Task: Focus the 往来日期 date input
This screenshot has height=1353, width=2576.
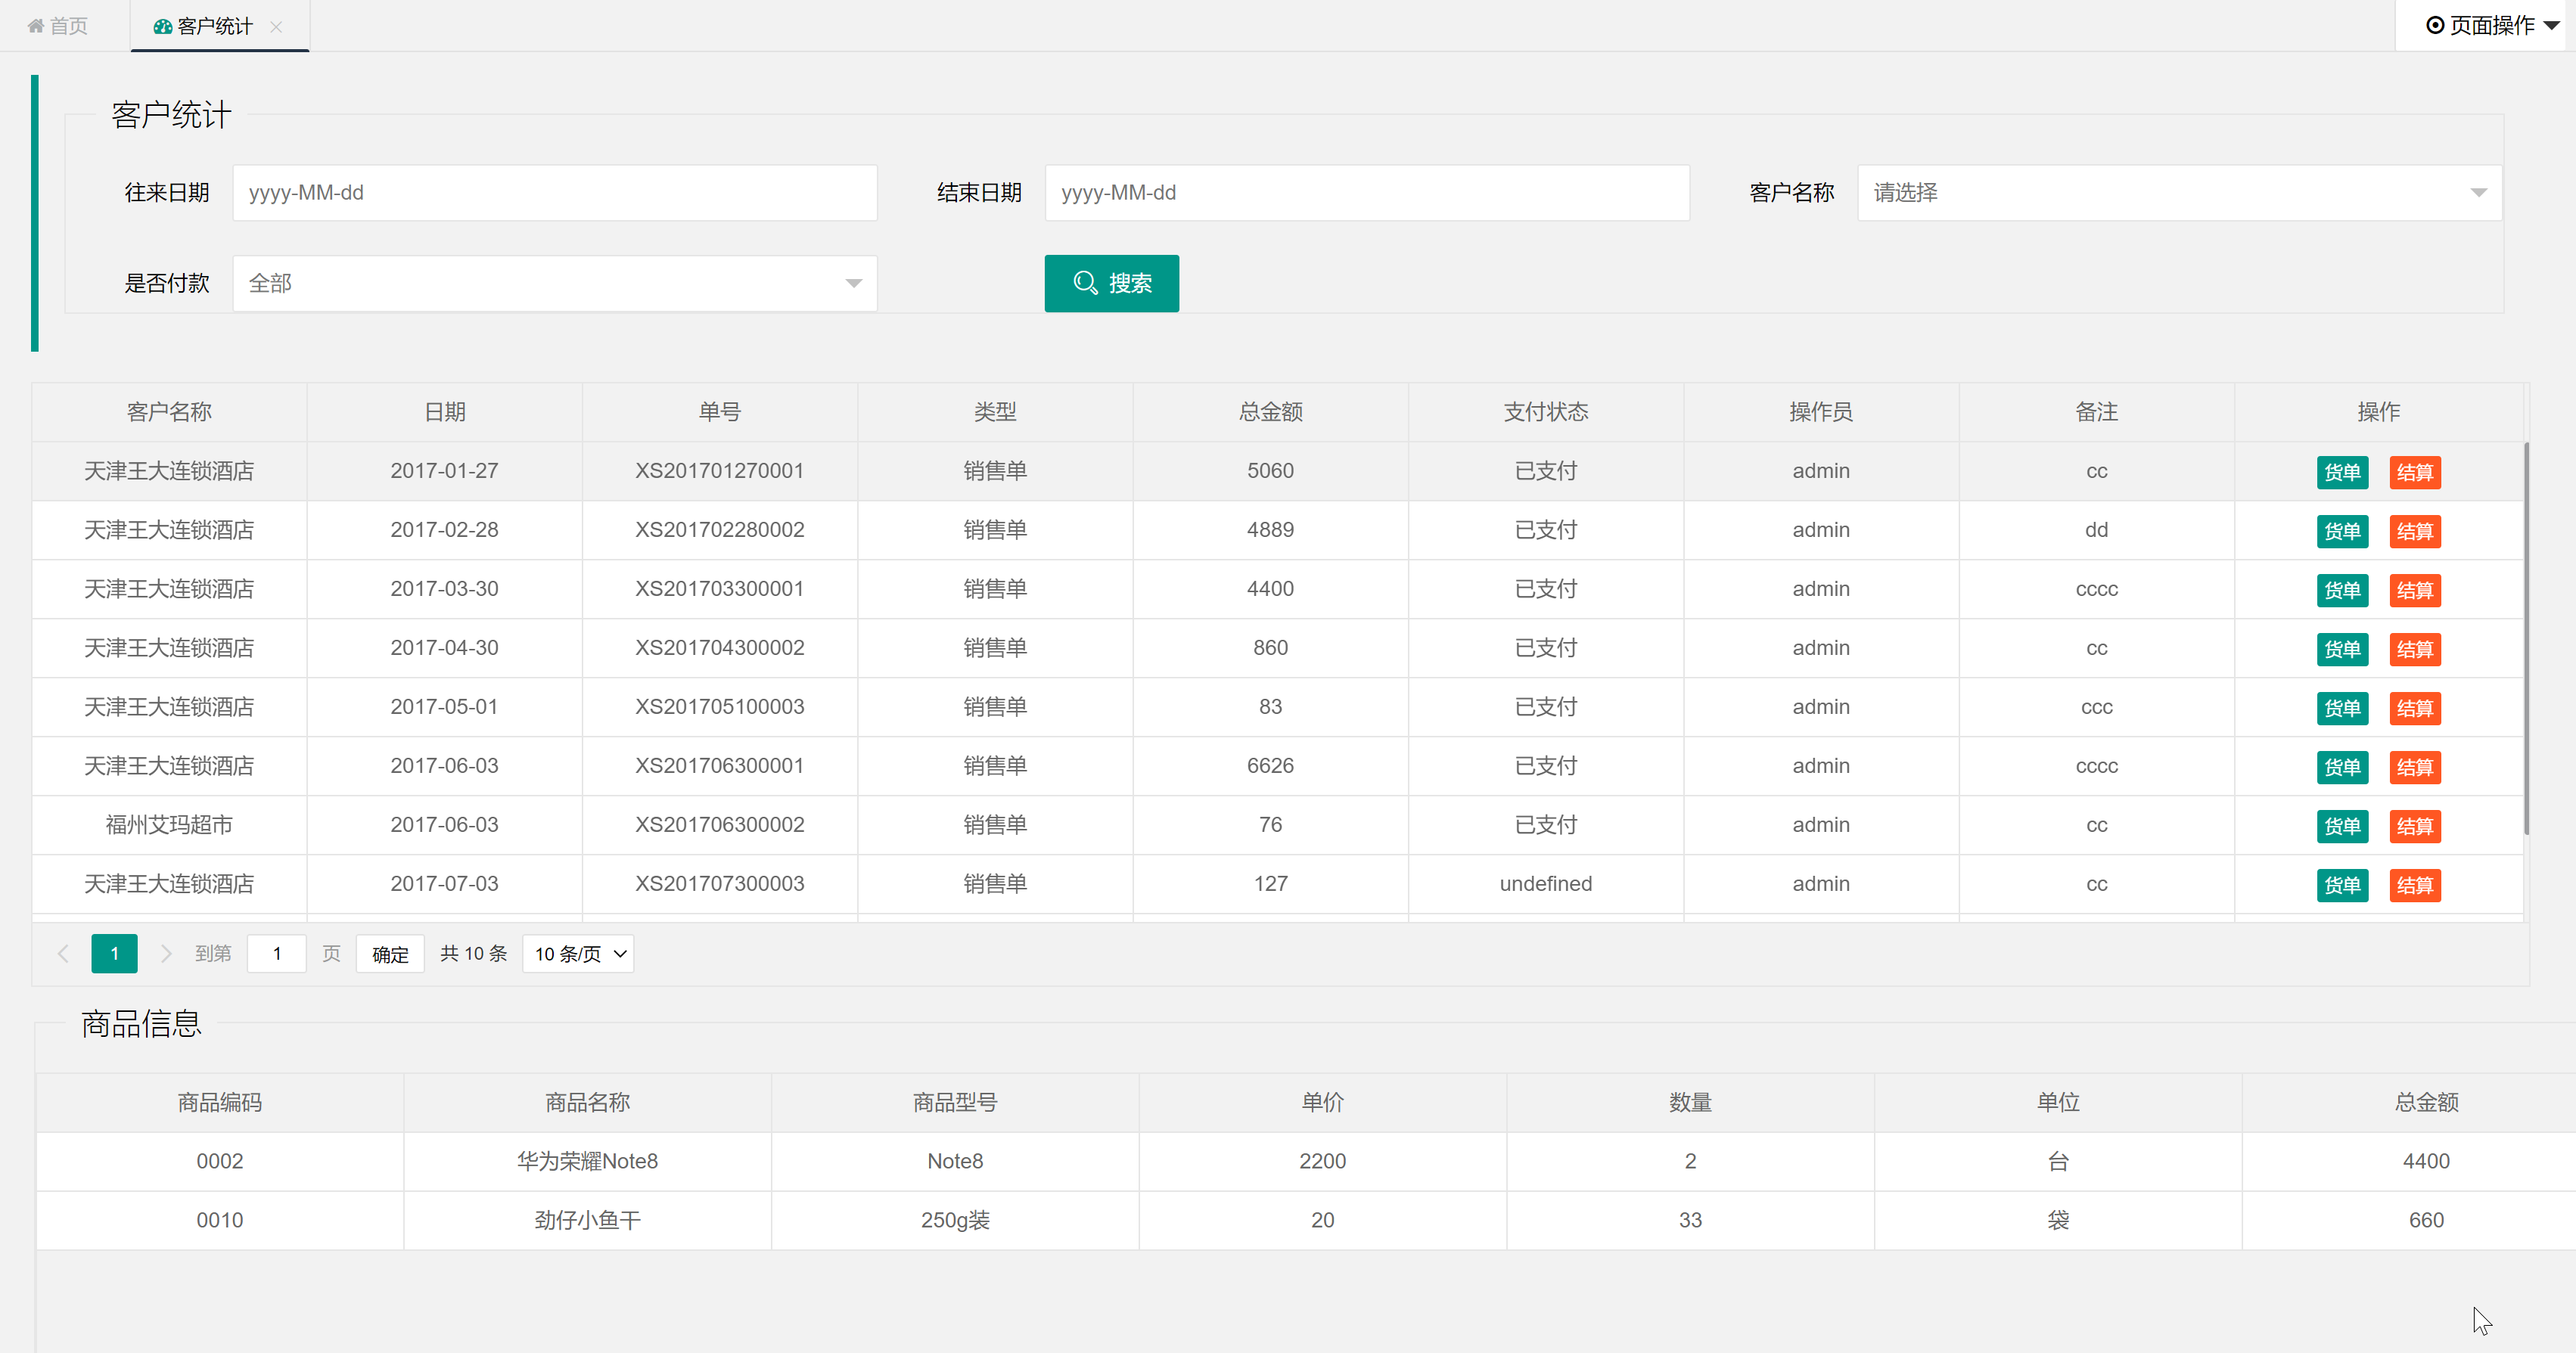Action: 555,193
